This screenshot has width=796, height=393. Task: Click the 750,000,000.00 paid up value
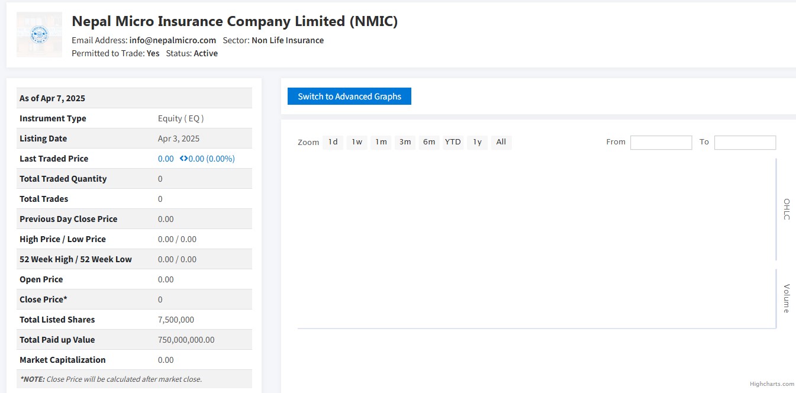click(x=186, y=340)
